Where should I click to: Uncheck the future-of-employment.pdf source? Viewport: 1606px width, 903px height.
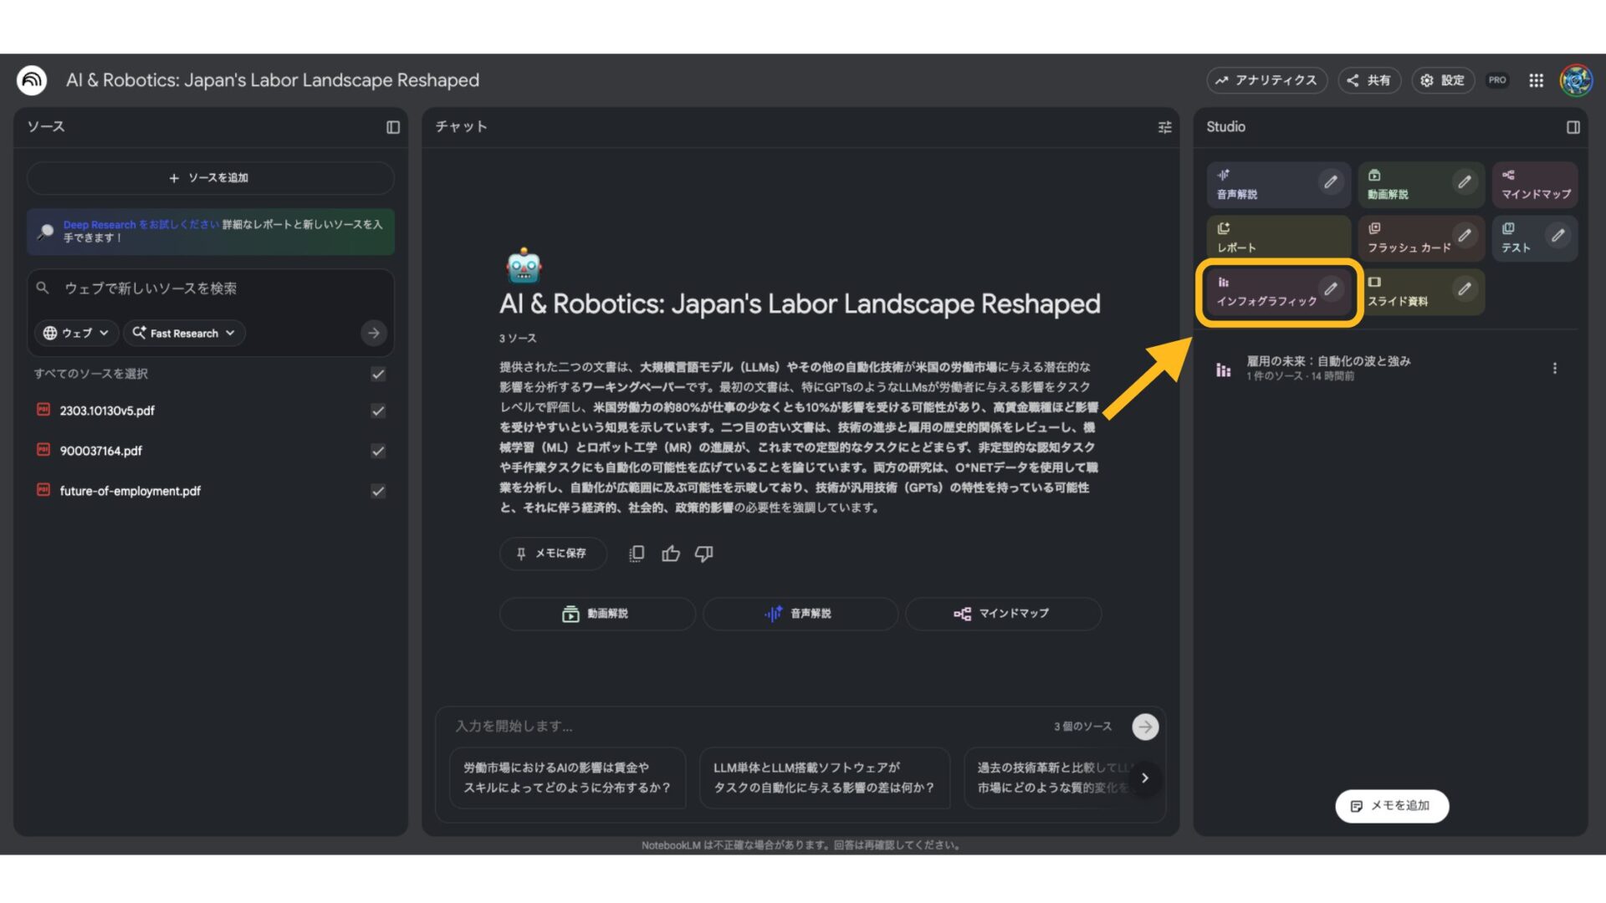[x=377, y=491]
